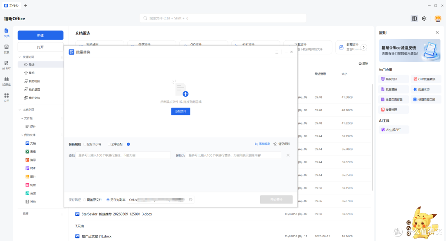446x241 pixels.
Task: Filter by Word 文档 file type
Action: click(31, 143)
